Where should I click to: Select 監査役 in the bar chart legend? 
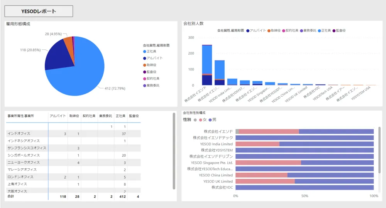339,31
